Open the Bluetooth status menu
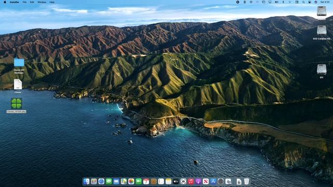This screenshot has height=187, width=333. click(283, 2)
